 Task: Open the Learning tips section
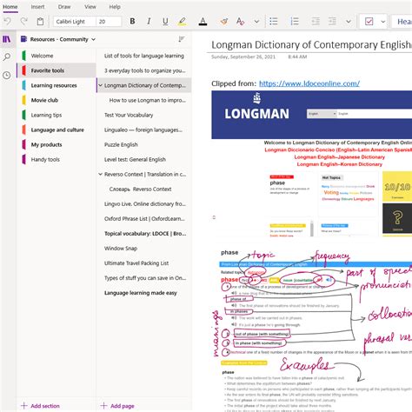56,115
